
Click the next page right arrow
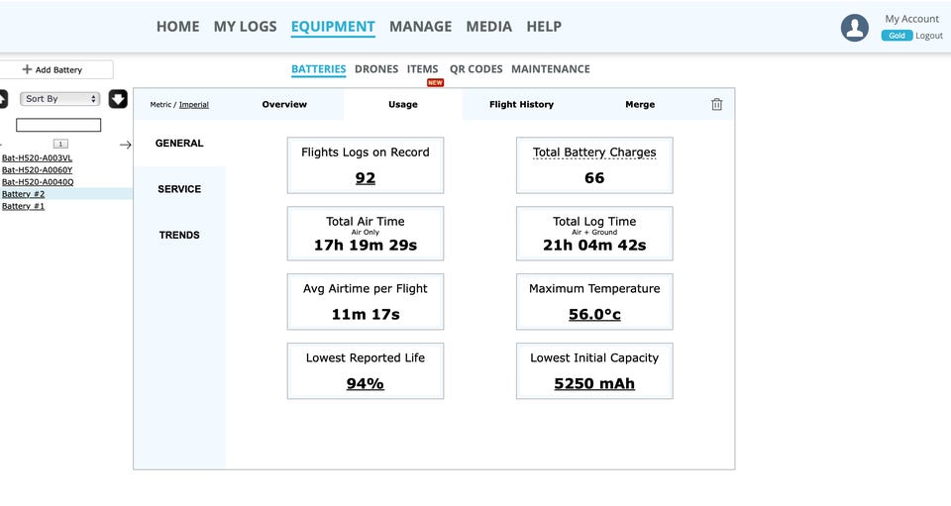(125, 145)
